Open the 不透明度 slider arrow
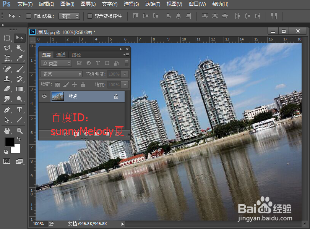 point(125,74)
